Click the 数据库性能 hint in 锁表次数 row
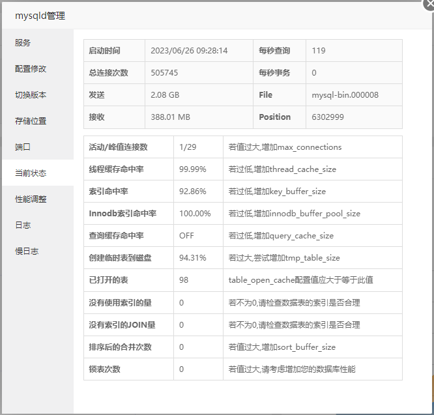The width and height of the screenshot is (434, 415). pos(292,369)
